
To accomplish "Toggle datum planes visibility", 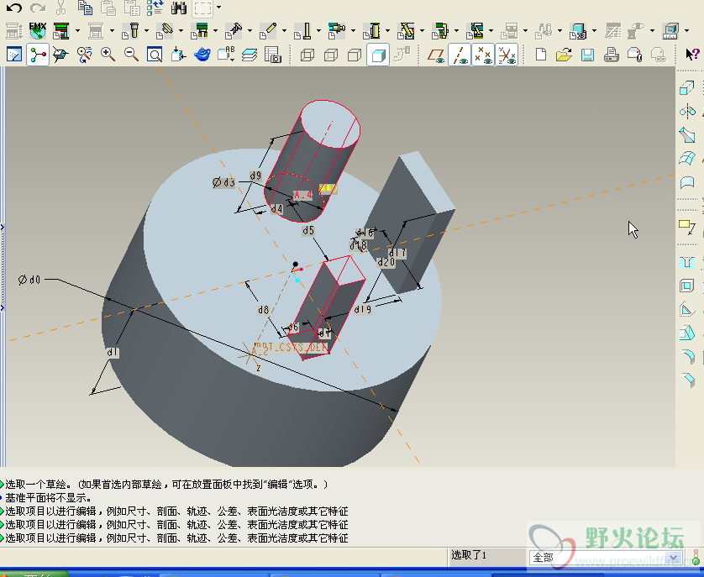I will (435, 55).
